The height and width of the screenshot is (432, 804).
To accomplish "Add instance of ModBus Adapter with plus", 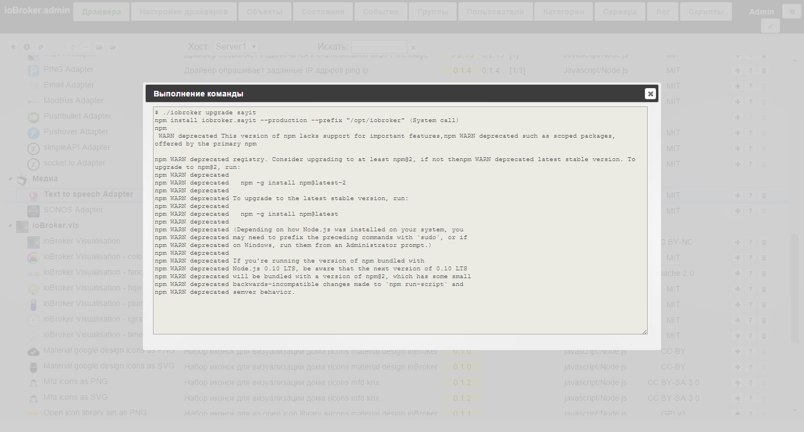I will (x=738, y=102).
